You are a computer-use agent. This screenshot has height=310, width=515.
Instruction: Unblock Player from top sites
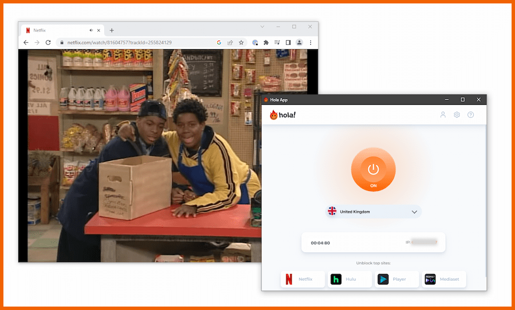tap(397, 279)
